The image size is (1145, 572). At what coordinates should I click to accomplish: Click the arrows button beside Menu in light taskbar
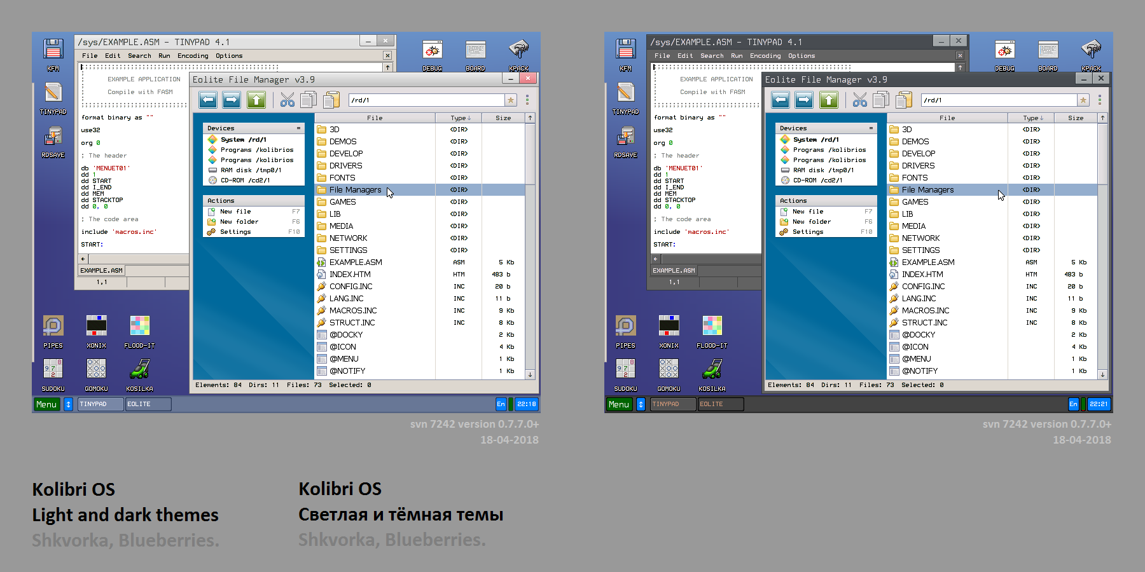tap(69, 404)
